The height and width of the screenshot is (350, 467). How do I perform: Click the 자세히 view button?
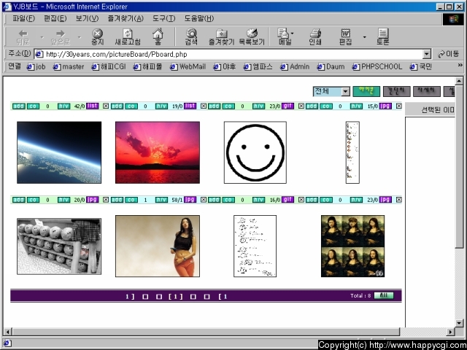pyautogui.click(x=426, y=91)
